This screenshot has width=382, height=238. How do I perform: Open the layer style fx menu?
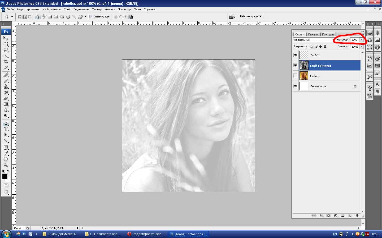tap(321, 216)
